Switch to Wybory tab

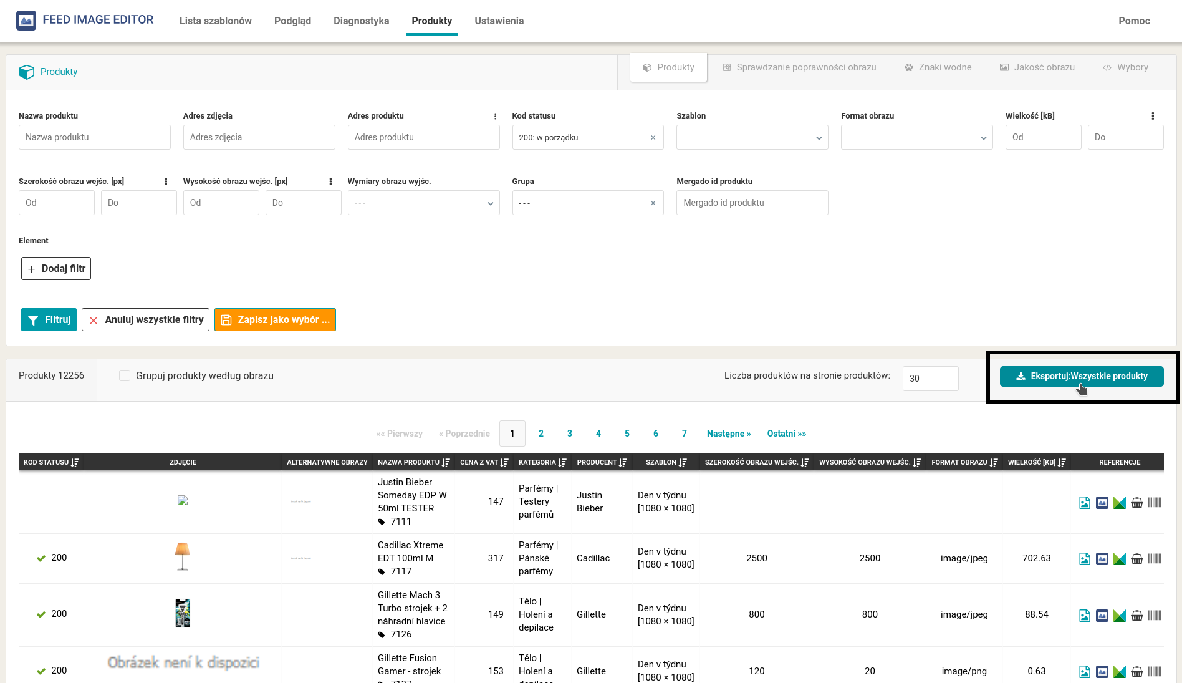tap(1125, 67)
